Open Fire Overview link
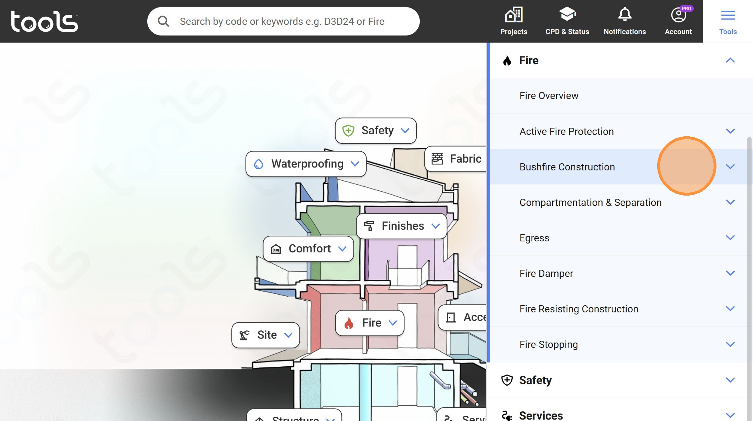This screenshot has height=421, width=753. click(x=549, y=96)
